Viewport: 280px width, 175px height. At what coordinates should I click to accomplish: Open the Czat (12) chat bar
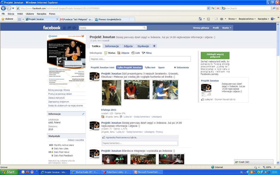tap(253, 162)
